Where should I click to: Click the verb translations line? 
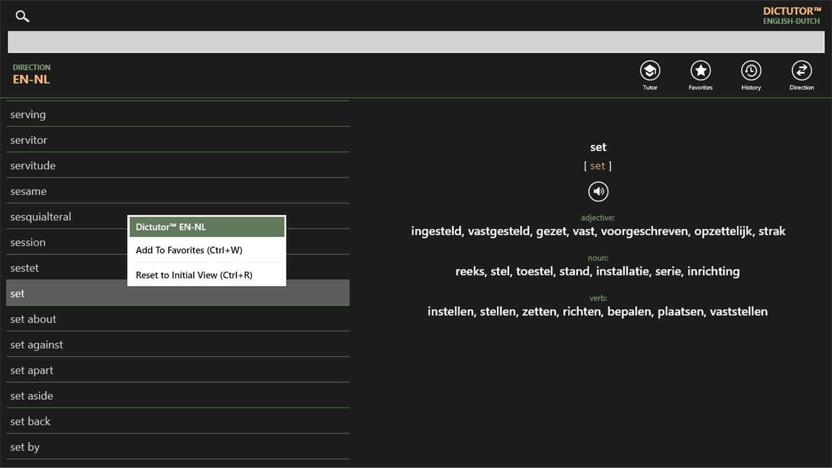coord(598,311)
